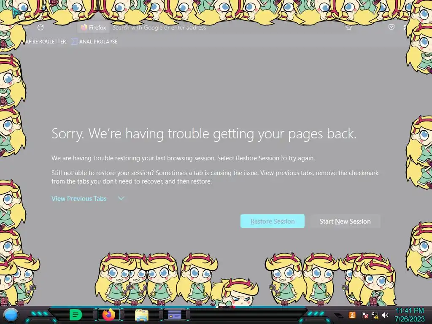Open the volume speaker tray icon
This screenshot has width=432, height=324.
click(x=385, y=315)
